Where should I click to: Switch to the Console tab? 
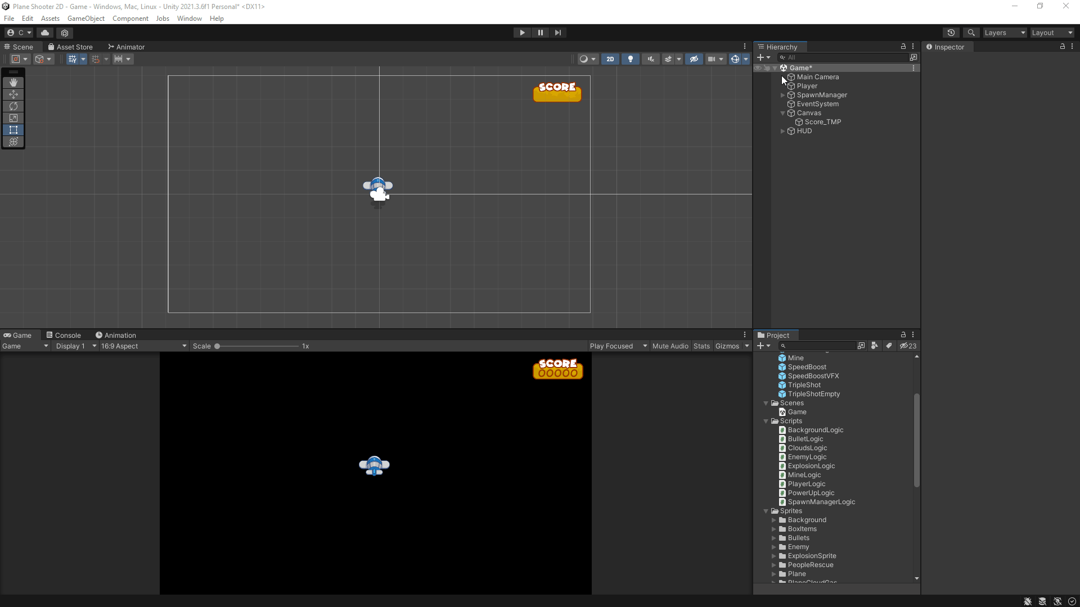tap(64, 335)
